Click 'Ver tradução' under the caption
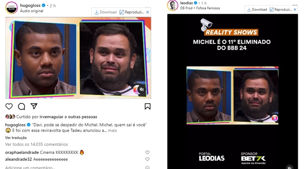Image resolution: width=306 pixels, height=169 pixels. 16,138
